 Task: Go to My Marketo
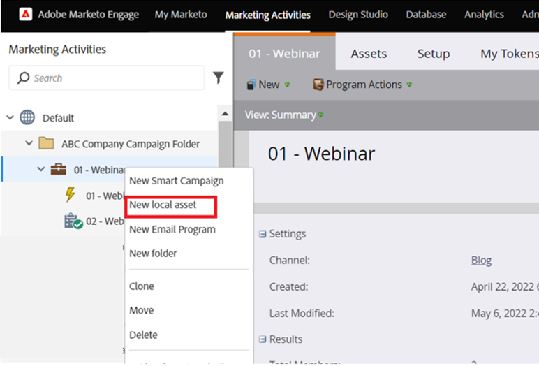(181, 15)
